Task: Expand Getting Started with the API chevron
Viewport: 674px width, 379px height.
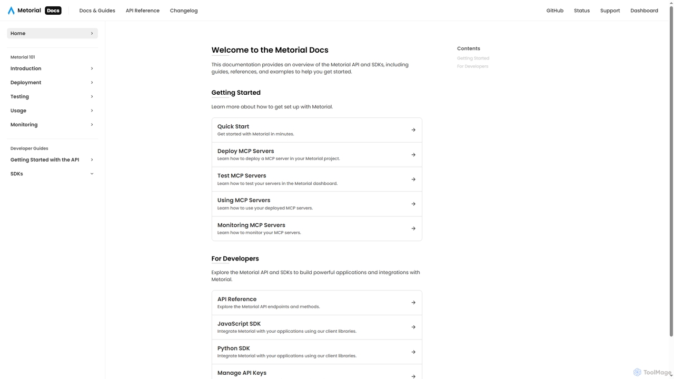Action: pos(92,160)
